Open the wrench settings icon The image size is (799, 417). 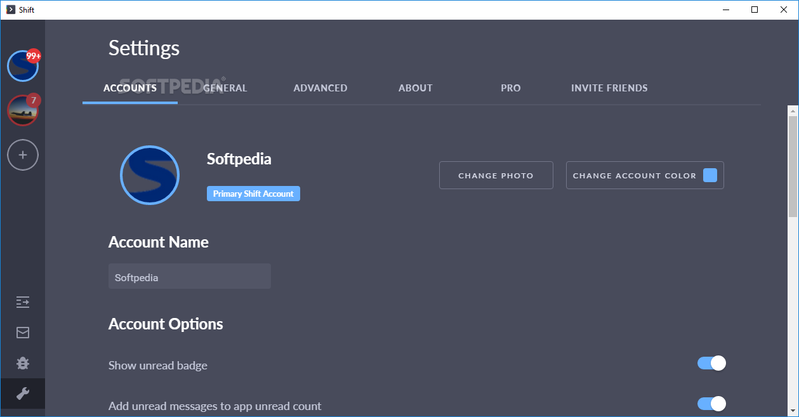23,394
